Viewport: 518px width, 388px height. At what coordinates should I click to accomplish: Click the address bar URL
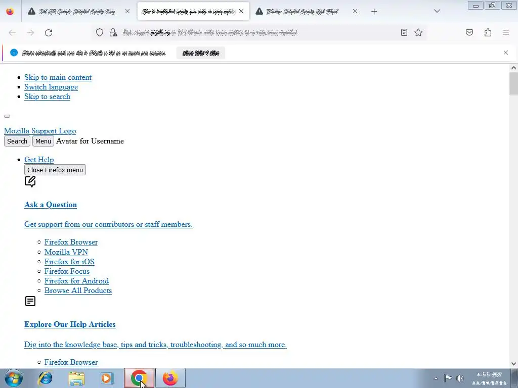210,32
